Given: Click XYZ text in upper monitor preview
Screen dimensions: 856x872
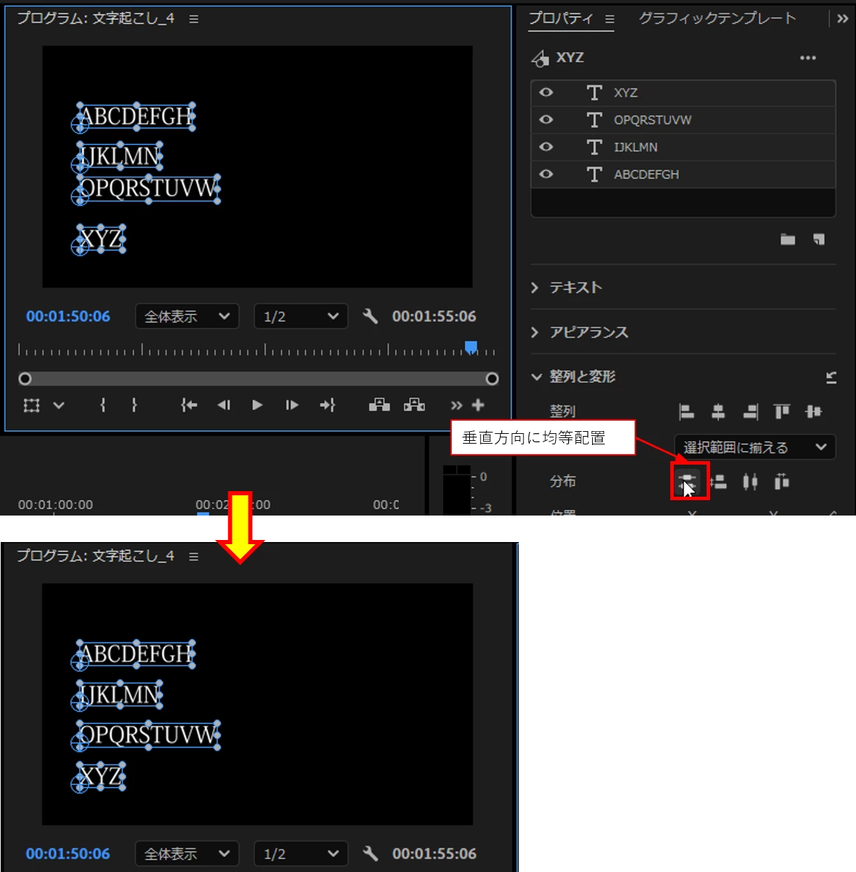Looking at the screenshot, I should point(101,239).
